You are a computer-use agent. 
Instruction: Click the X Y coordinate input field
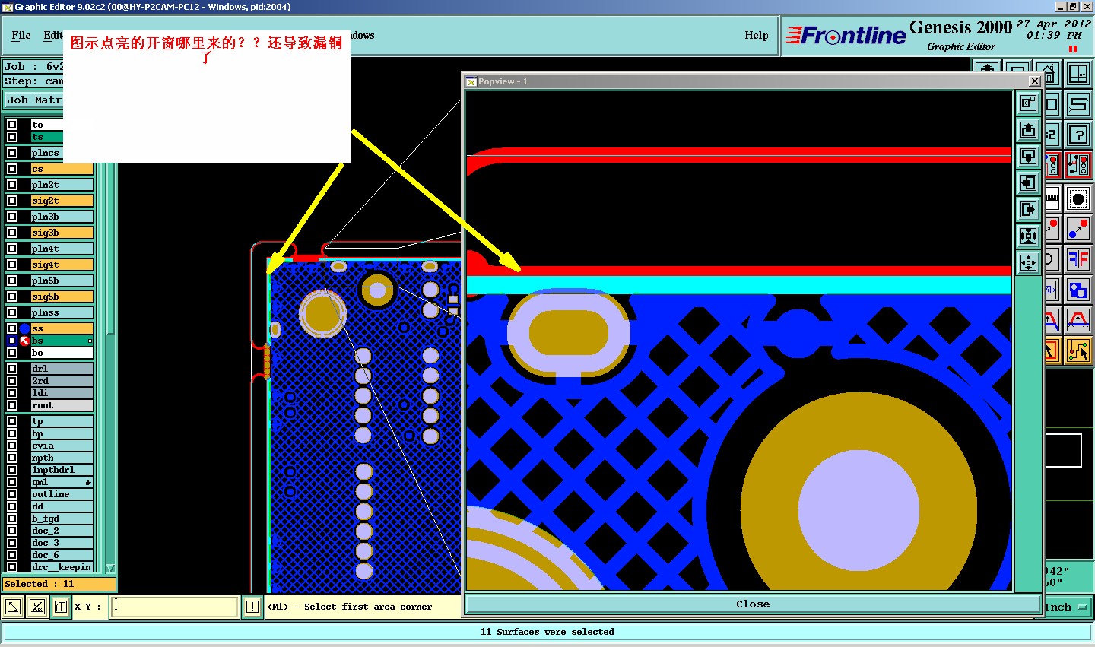point(175,607)
